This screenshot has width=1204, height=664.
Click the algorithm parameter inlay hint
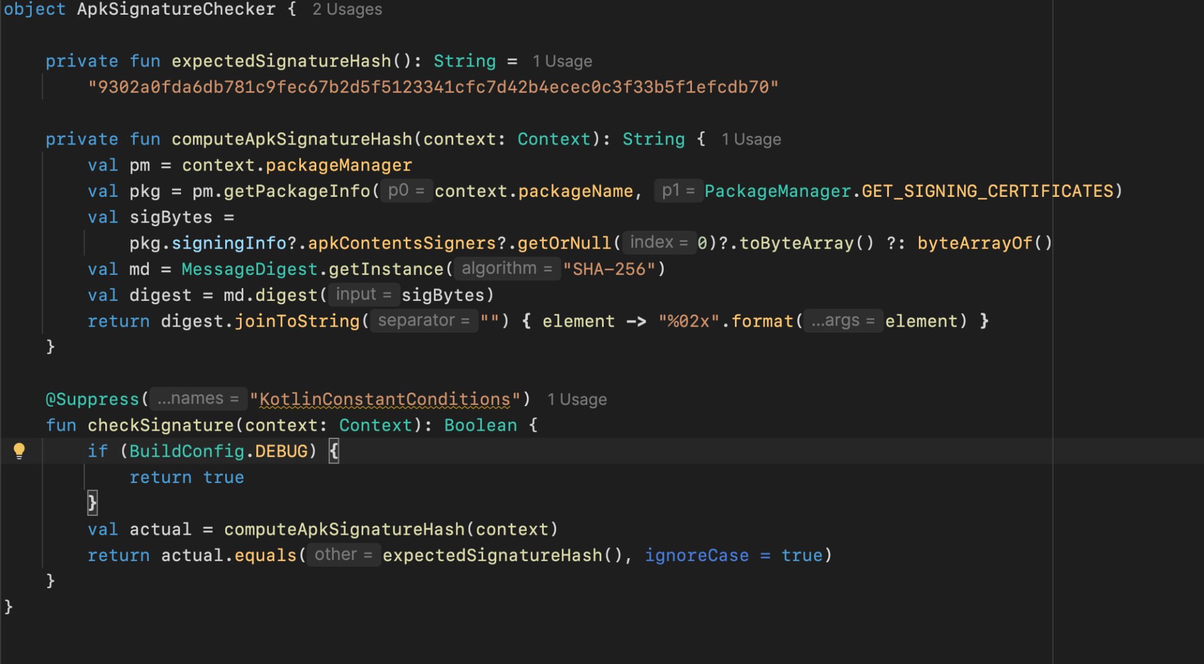click(x=506, y=269)
